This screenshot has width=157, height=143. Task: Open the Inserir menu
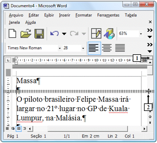point(65,15)
